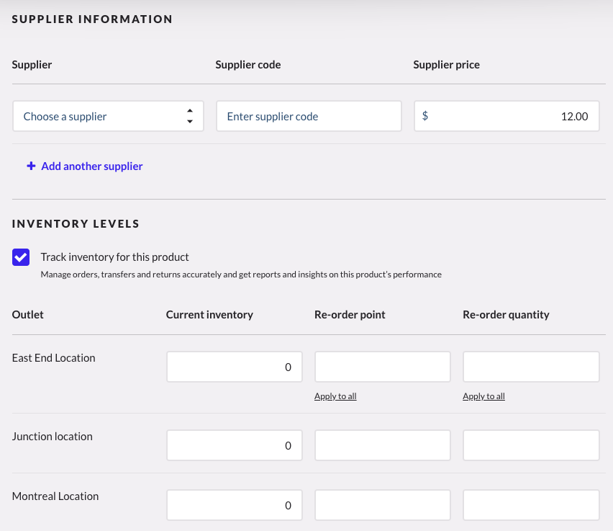
Task: Click Montreal Location re-order point field
Action: click(x=383, y=505)
